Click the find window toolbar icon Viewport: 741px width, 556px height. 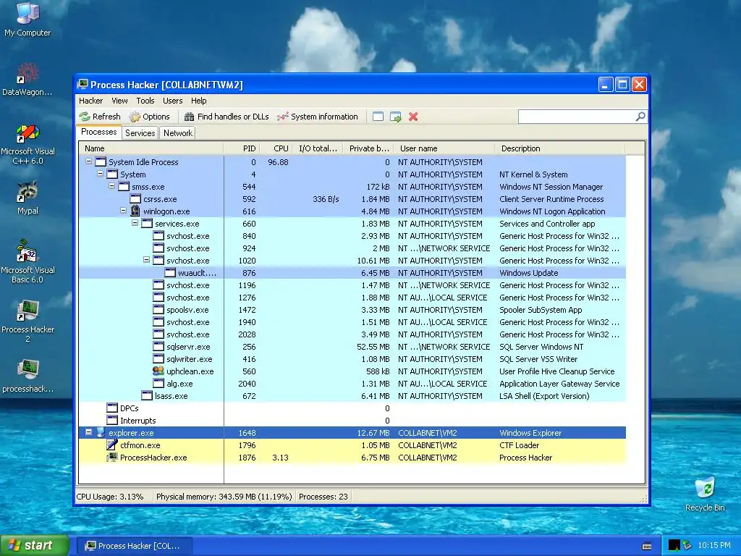pyautogui.click(x=378, y=117)
